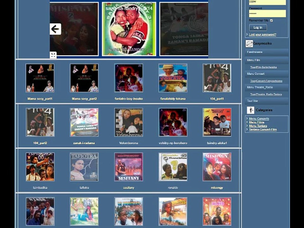
Task: Open the zanak-i-radama thumbnail
Action: click(84, 122)
